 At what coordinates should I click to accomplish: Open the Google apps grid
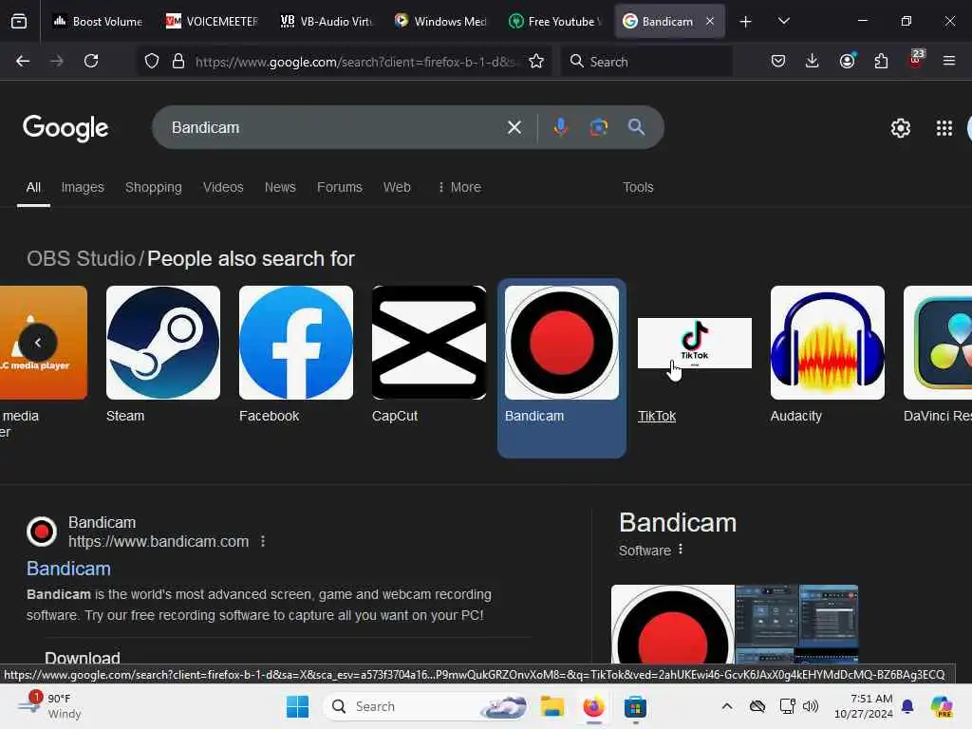[944, 128]
